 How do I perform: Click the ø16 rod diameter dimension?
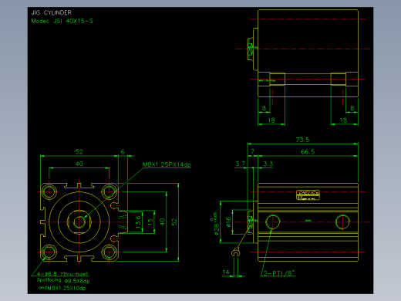coord(228,222)
